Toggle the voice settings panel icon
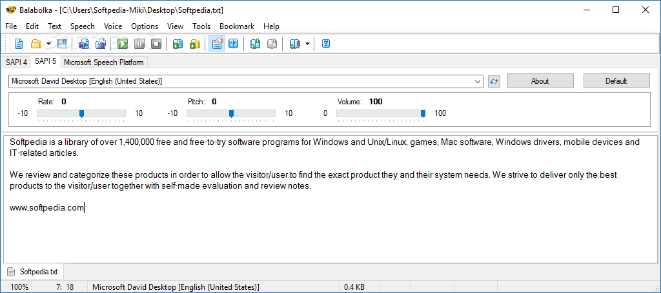 point(217,44)
